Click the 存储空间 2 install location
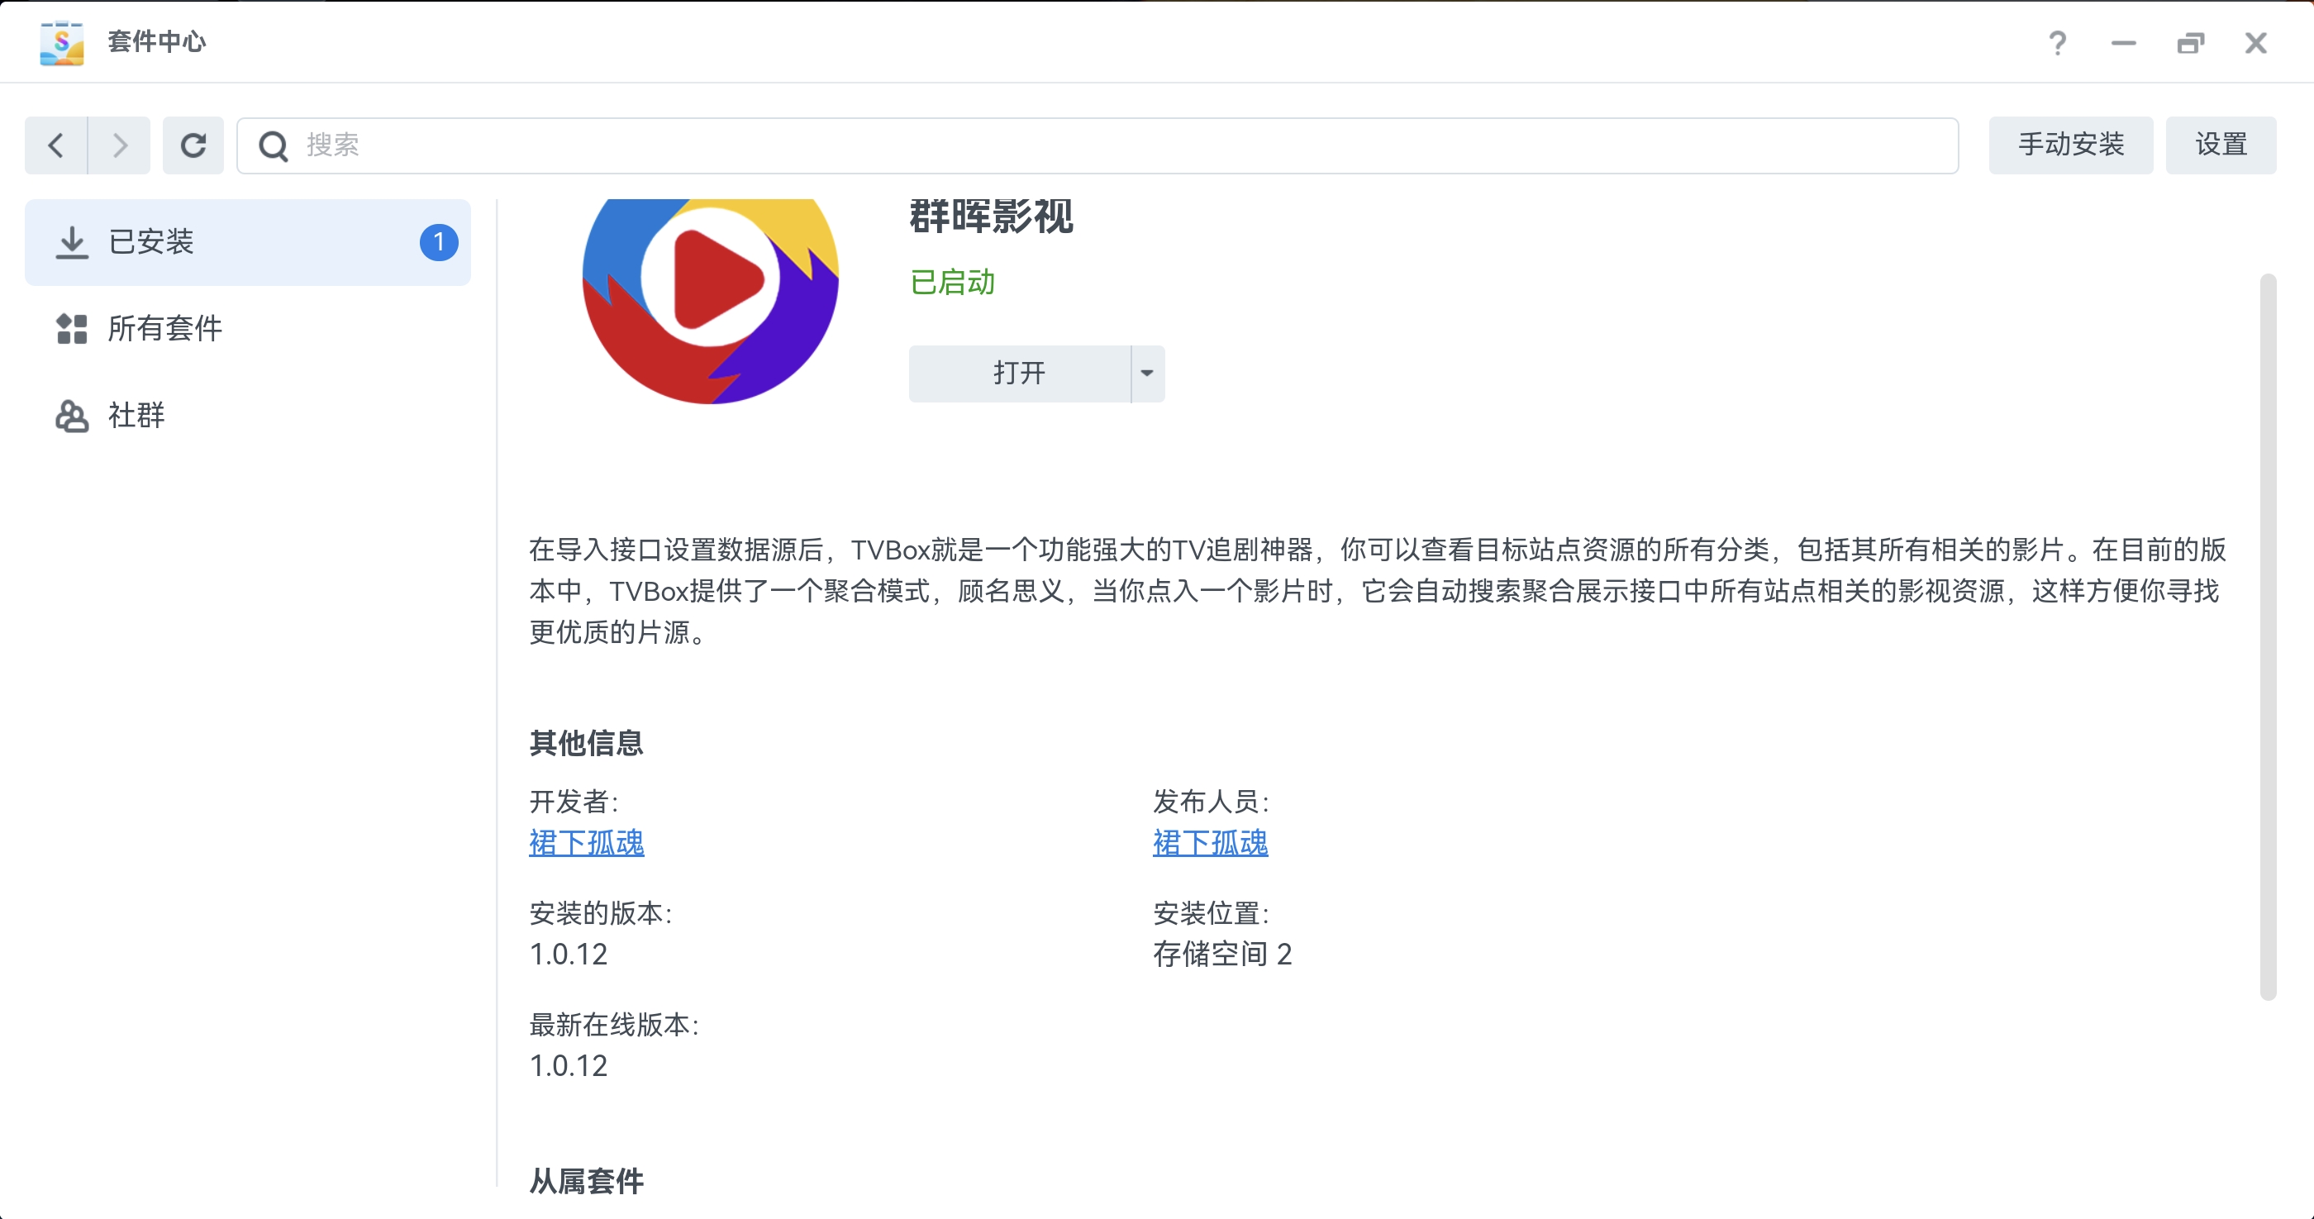The height and width of the screenshot is (1219, 2314). 1221,954
